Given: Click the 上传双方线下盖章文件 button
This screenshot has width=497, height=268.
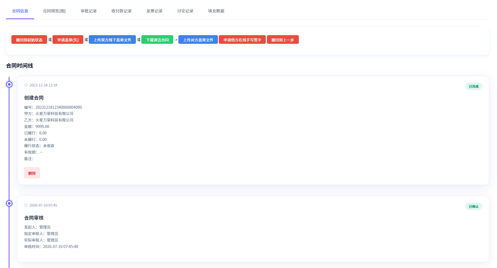Looking at the screenshot, I should point(112,40).
